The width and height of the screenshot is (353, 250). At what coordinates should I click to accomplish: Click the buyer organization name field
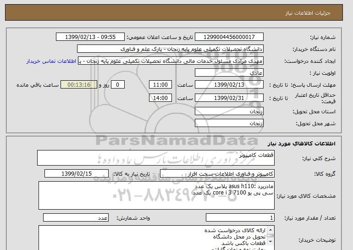(x=170, y=49)
